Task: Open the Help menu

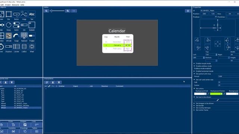Action: pyautogui.click(x=22, y=5)
